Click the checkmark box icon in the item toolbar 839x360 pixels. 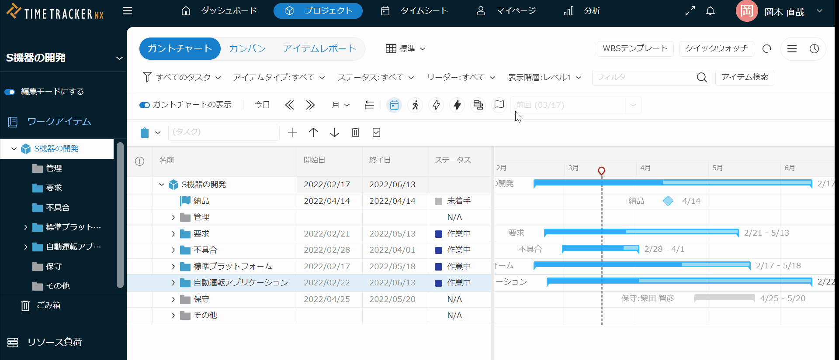[x=376, y=133]
